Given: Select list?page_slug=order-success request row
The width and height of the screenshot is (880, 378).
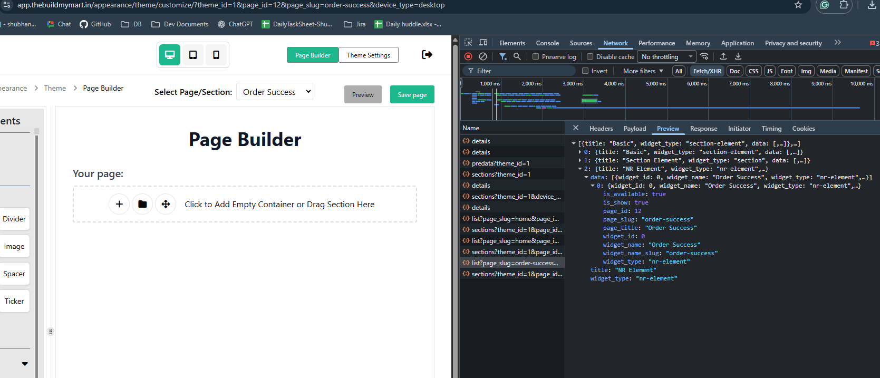Looking at the screenshot, I should 512,263.
